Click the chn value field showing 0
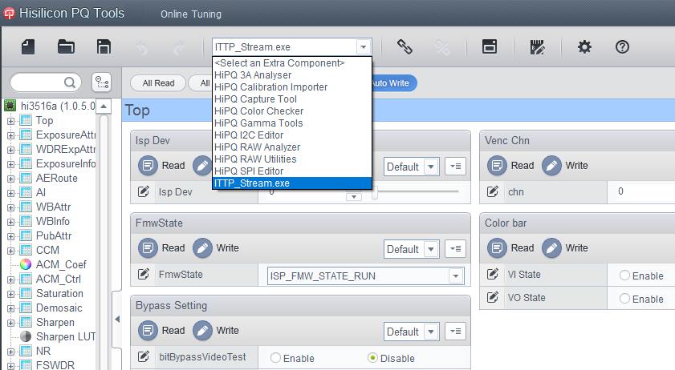This screenshot has height=370, width=675. (x=641, y=191)
